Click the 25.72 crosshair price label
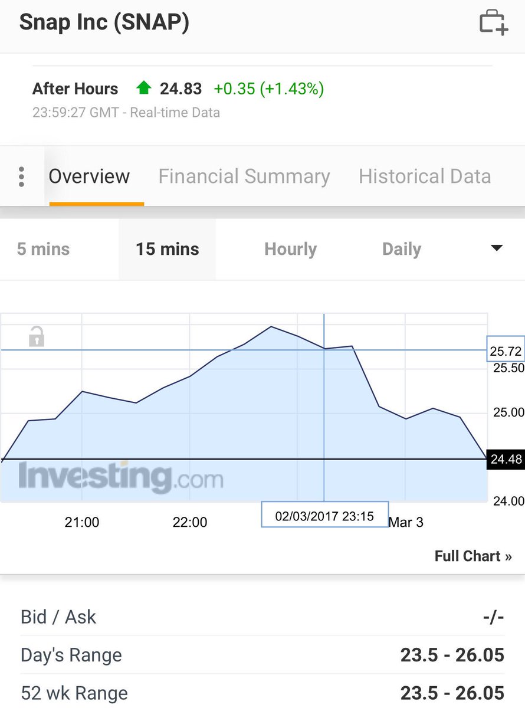The image size is (525, 708). pyautogui.click(x=505, y=351)
